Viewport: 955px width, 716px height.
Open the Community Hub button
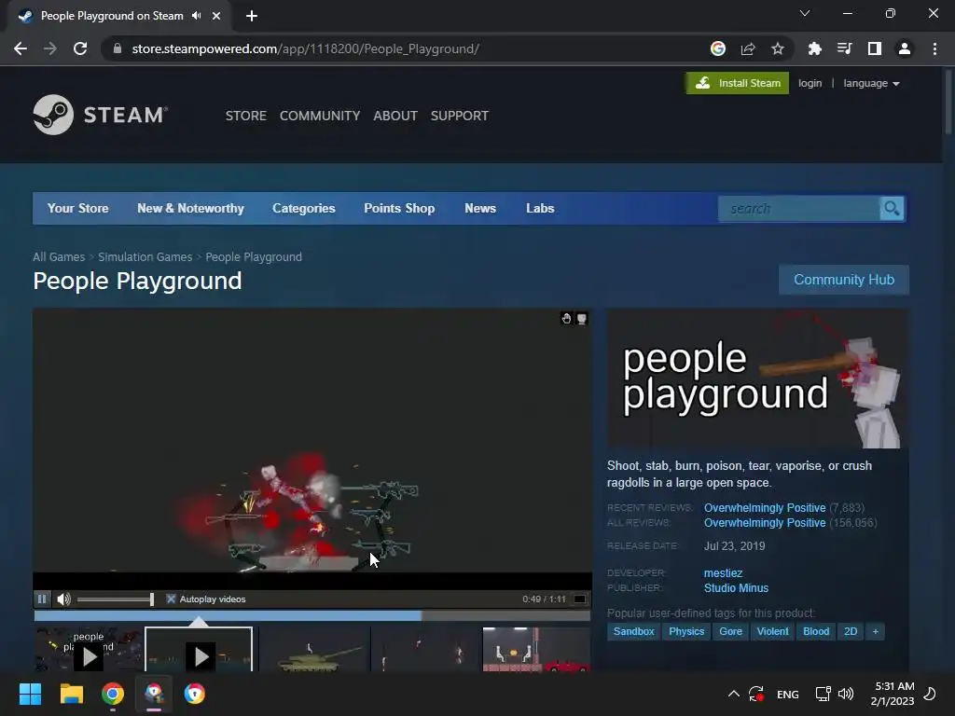(x=844, y=280)
